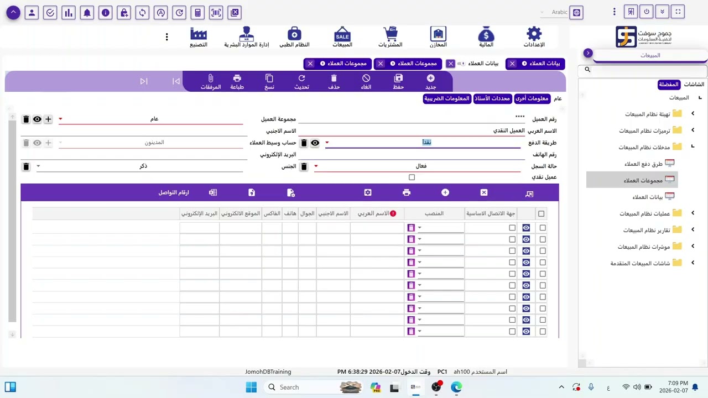Toggle the عميل نقدي checkbox
The width and height of the screenshot is (708, 398).
click(x=412, y=177)
